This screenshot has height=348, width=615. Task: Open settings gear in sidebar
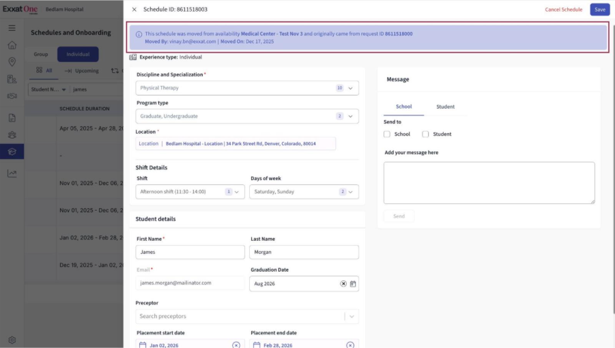[12, 340]
